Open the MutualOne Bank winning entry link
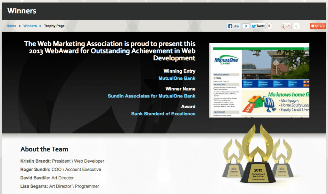328x194 pixels. 177,78
